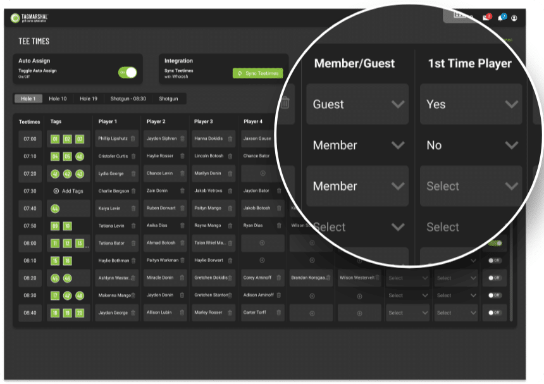Image resolution: width=544 pixels, height=384 pixels.
Task: Switch to the Hole 10 tab
Action: point(58,99)
